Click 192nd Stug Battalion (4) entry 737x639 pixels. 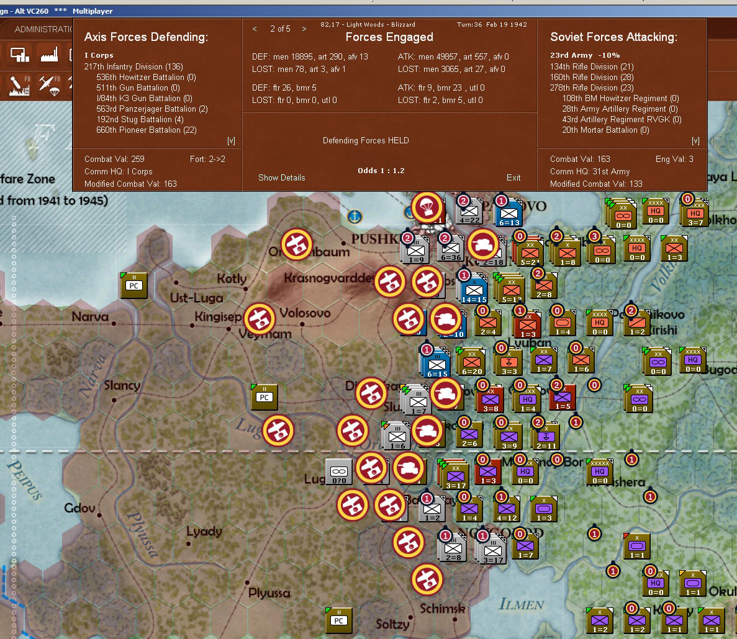(x=140, y=119)
